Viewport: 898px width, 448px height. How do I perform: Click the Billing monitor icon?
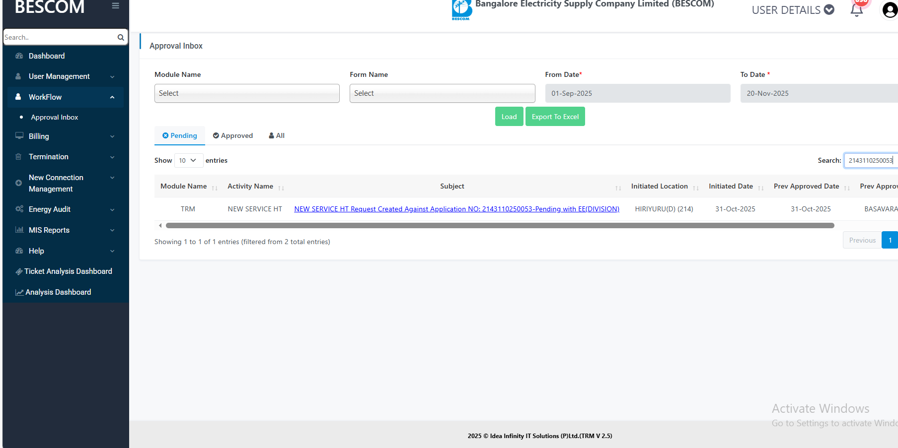pyautogui.click(x=19, y=135)
